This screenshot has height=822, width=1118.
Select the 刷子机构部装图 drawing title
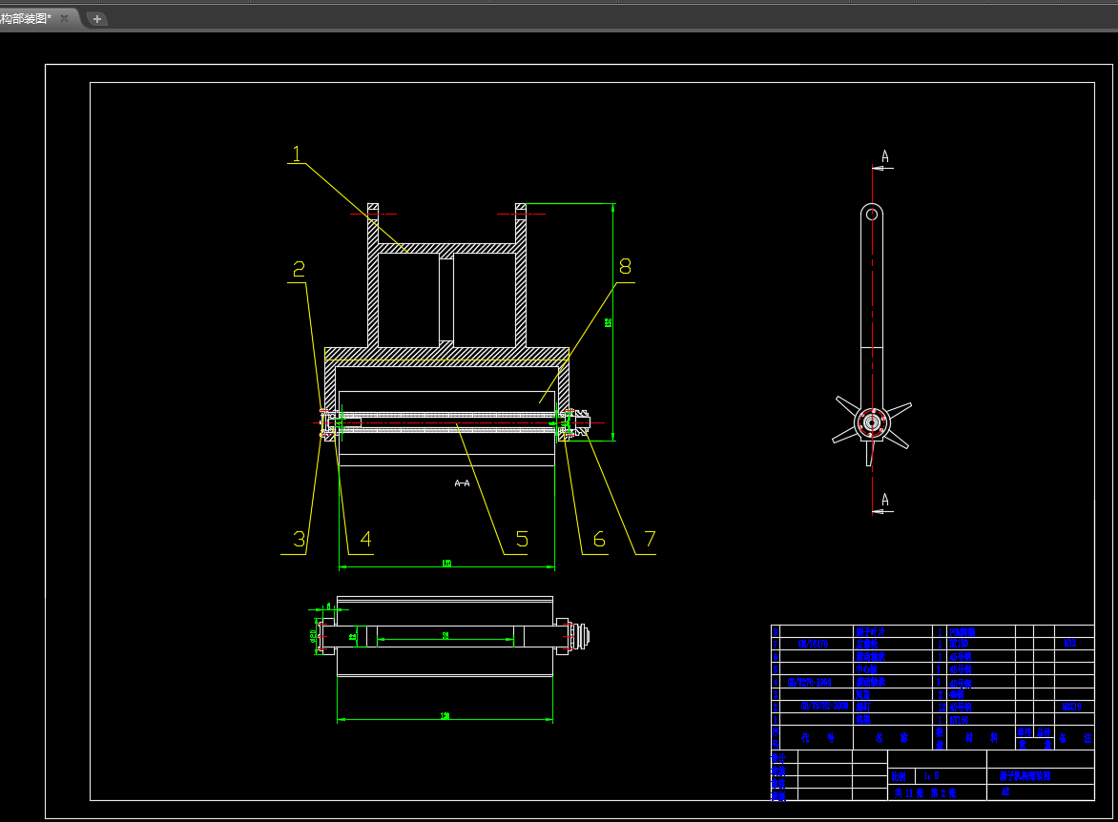(1025, 775)
